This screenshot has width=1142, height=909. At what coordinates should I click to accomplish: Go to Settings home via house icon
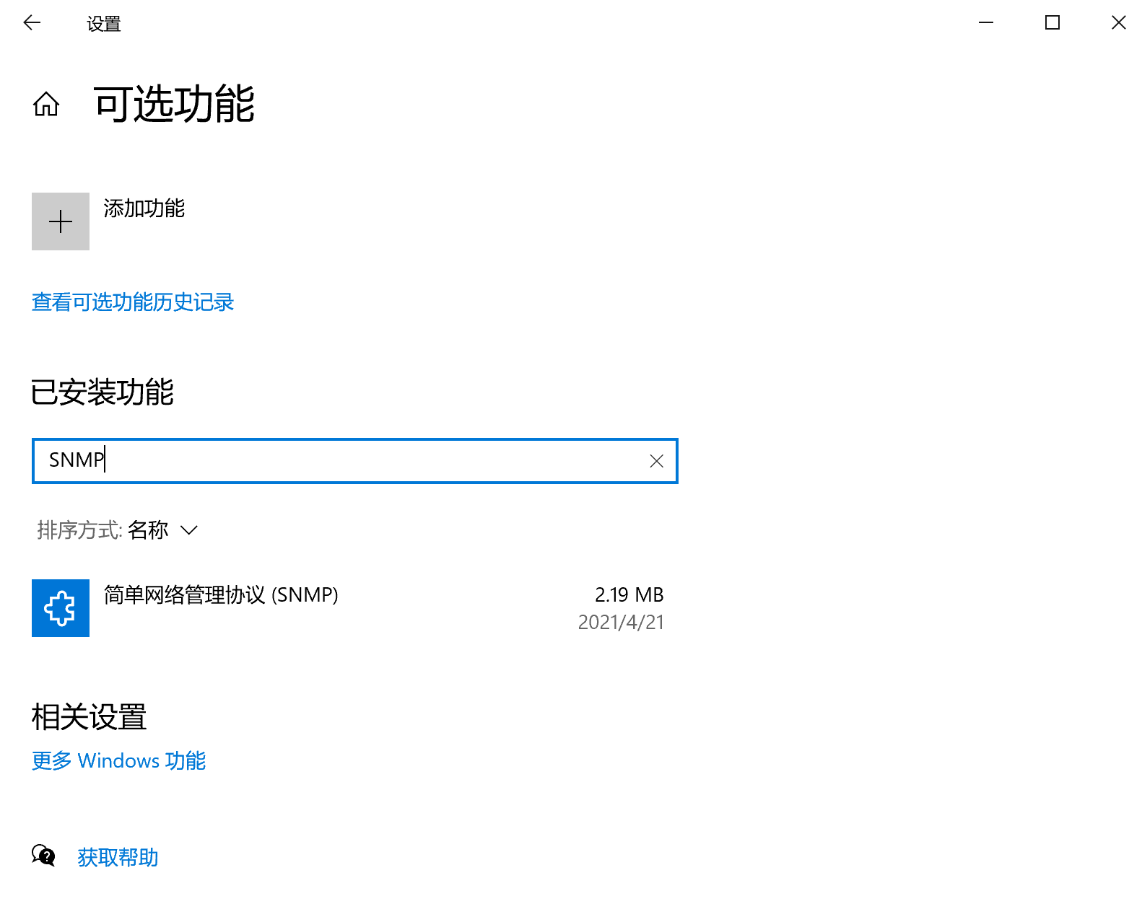click(x=46, y=104)
